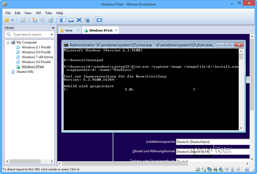257x174 pixels.
Task: Click Send Ctrl+Alt+Del toolbar icon
Action: (x=23, y=20)
